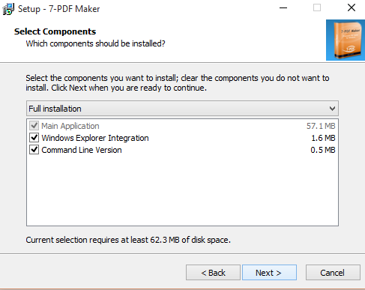The height and width of the screenshot is (290, 365).
Task: Click empty area in components list box
Action: click(x=182, y=190)
